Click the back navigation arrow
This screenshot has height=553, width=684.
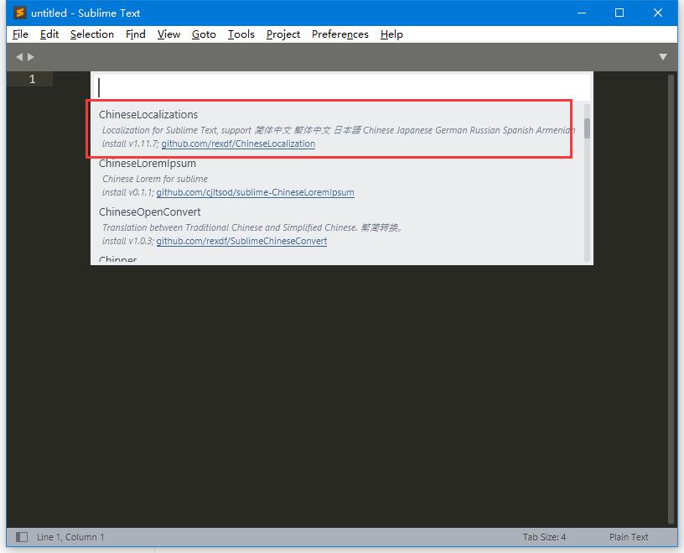click(x=19, y=56)
